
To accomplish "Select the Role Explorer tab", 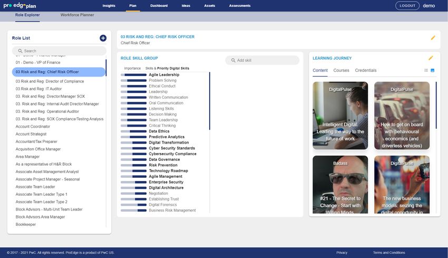I will (x=27, y=15).
